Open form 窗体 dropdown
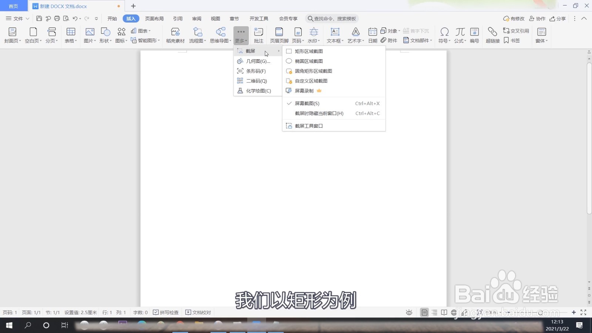592x333 pixels. click(x=541, y=36)
